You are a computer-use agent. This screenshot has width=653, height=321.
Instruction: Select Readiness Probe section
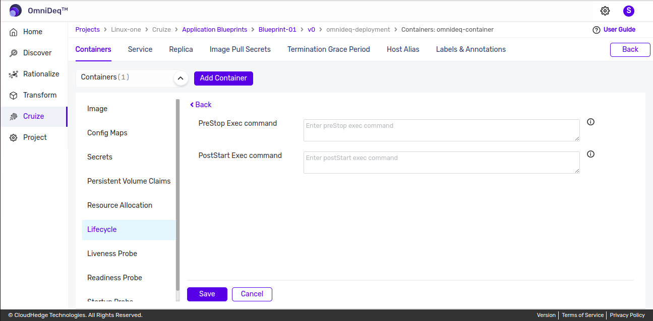114,278
